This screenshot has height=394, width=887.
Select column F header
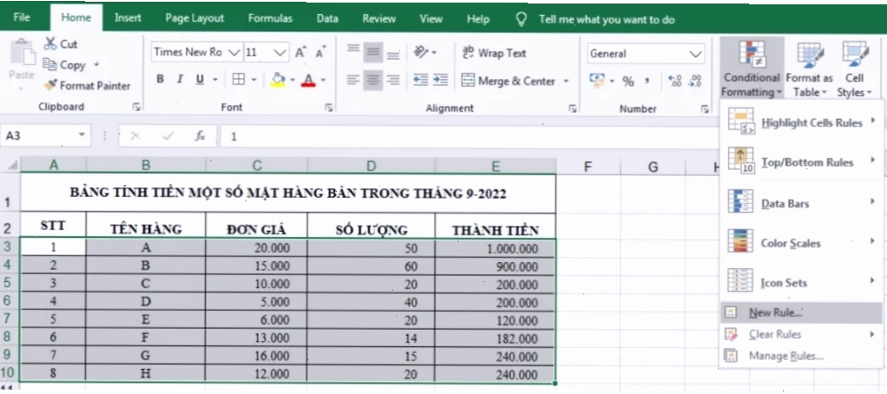coord(588,167)
